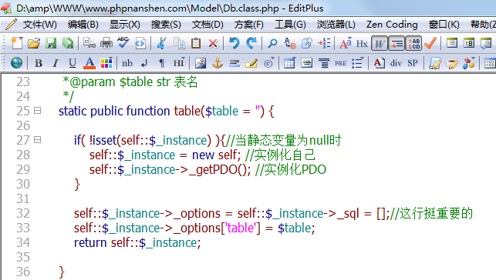This screenshot has height=280, width=496.
Task: Insert Java applet (coffee cup) icon
Action: coord(452,63)
